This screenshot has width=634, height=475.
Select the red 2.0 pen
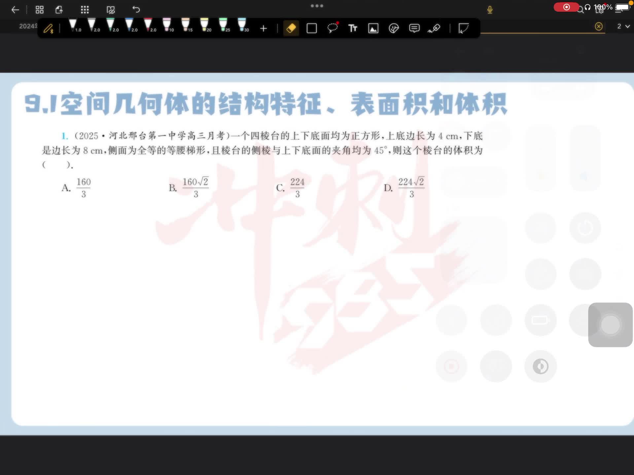[148, 25]
